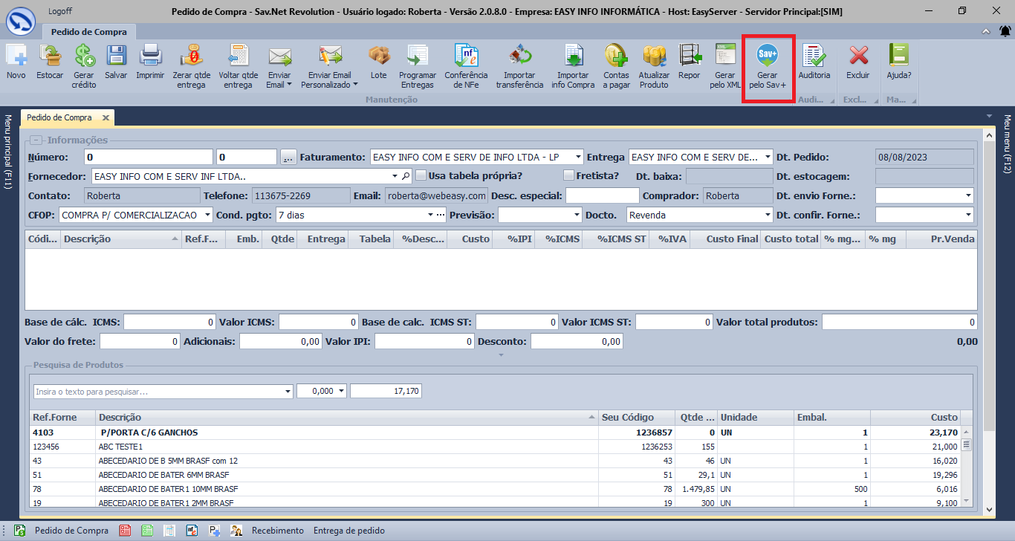Click the first Número input field
The image size is (1015, 541).
tap(149, 157)
